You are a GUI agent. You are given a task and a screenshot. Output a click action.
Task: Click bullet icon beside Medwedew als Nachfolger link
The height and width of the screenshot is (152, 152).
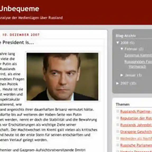pyautogui.click(x=118, y=138)
